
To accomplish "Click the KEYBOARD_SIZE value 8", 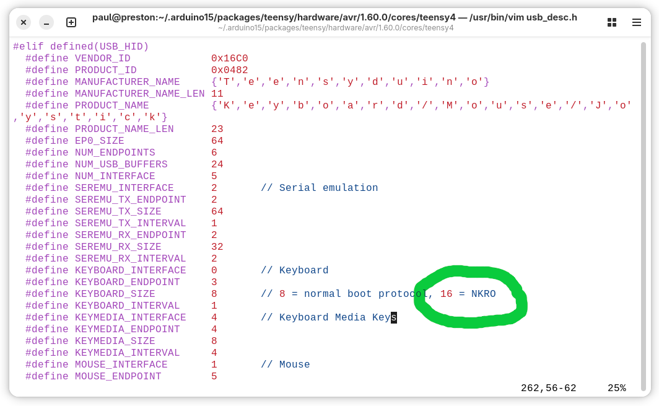I will pos(214,294).
